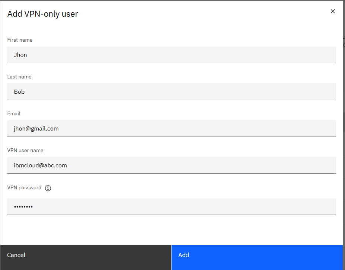Click the 'VPN user name' label
This screenshot has width=345, height=270.
[x=25, y=150]
